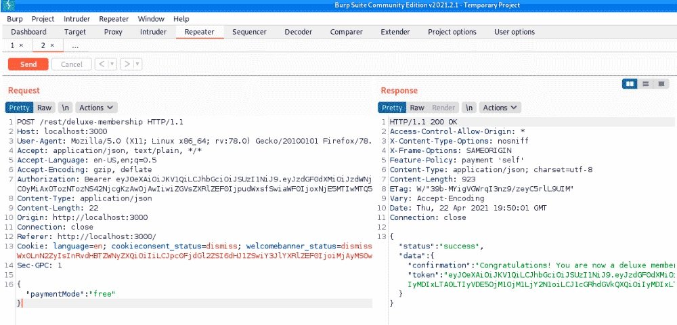This screenshot has width=677, height=325.
Task: Switch to the Sequencer tab
Action: (249, 32)
